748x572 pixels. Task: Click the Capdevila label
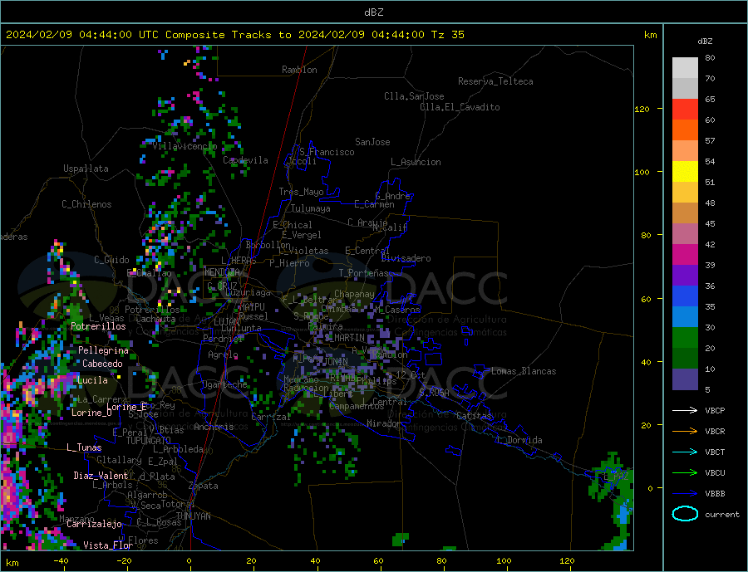[x=245, y=160]
